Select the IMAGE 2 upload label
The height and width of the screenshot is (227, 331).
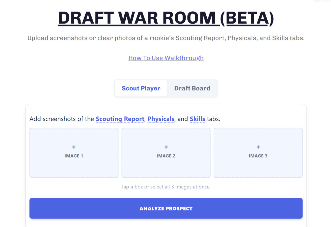click(x=166, y=156)
